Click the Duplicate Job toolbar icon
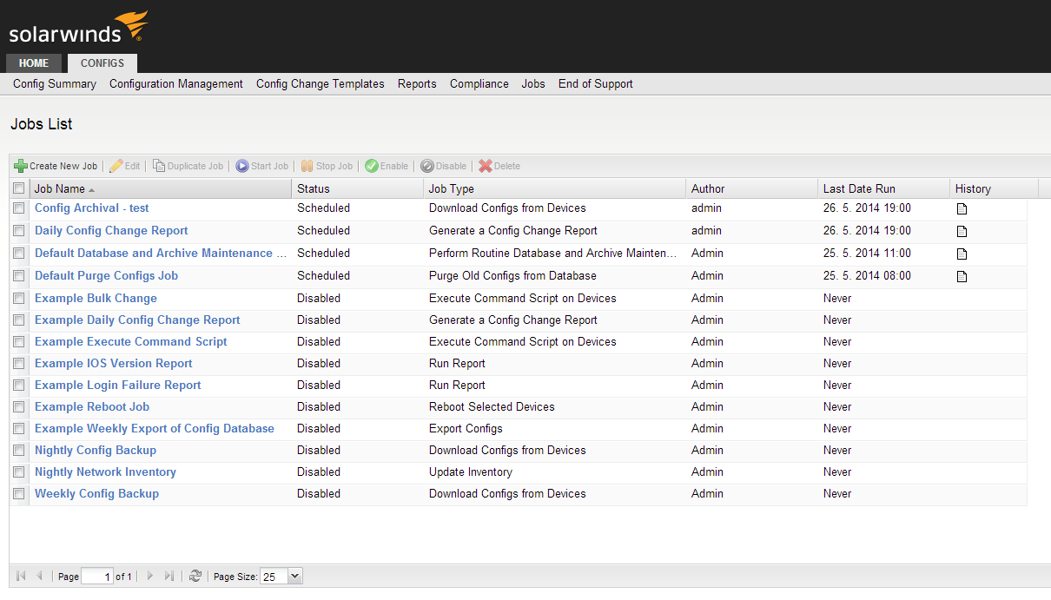The image size is (1051, 600). [159, 166]
